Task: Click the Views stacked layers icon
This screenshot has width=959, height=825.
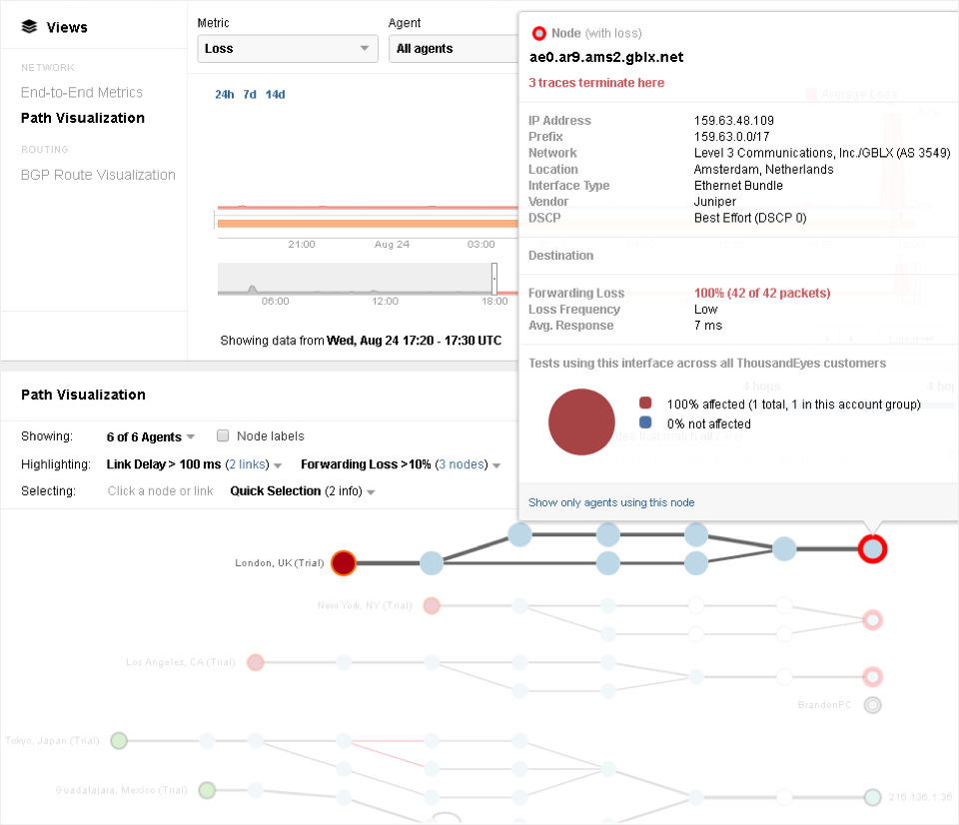Action: click(x=29, y=27)
